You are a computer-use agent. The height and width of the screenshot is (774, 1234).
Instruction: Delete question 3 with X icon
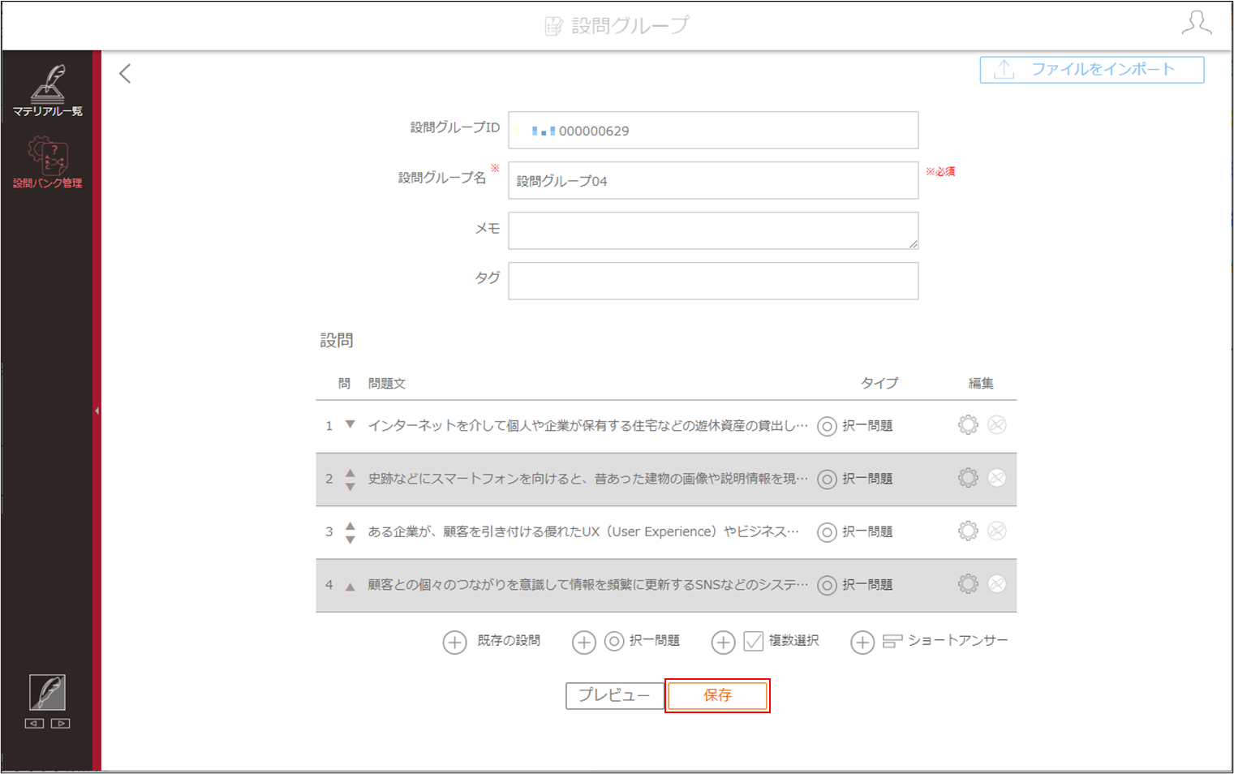click(x=997, y=531)
